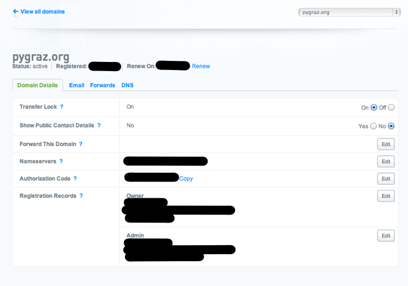The height and width of the screenshot is (286, 408).
Task: Click the Transfer Lock help question mark
Action: 61,107
